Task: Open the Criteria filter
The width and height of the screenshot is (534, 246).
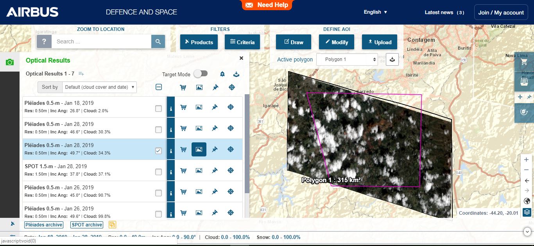Action: click(x=242, y=42)
